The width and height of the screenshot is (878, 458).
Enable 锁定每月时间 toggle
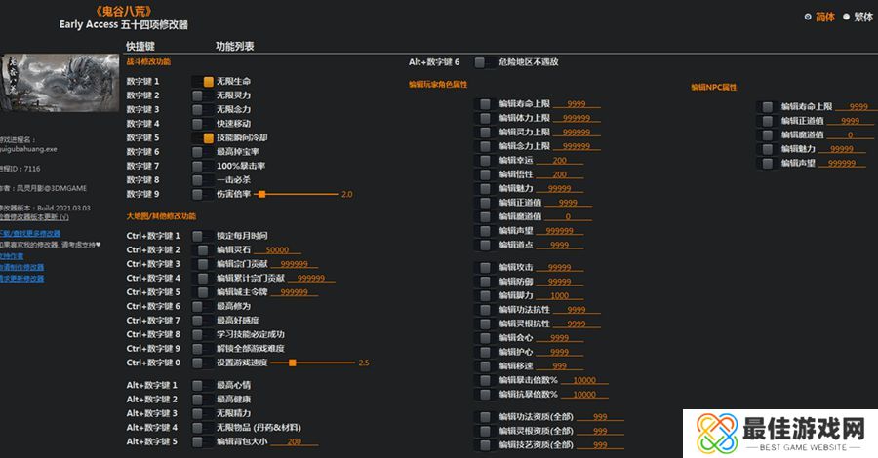tap(198, 236)
